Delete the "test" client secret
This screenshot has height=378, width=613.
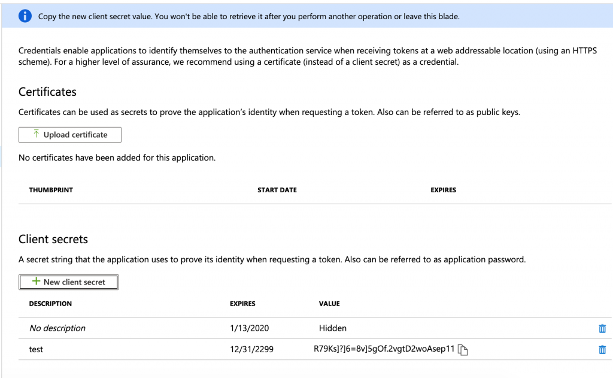click(x=602, y=350)
